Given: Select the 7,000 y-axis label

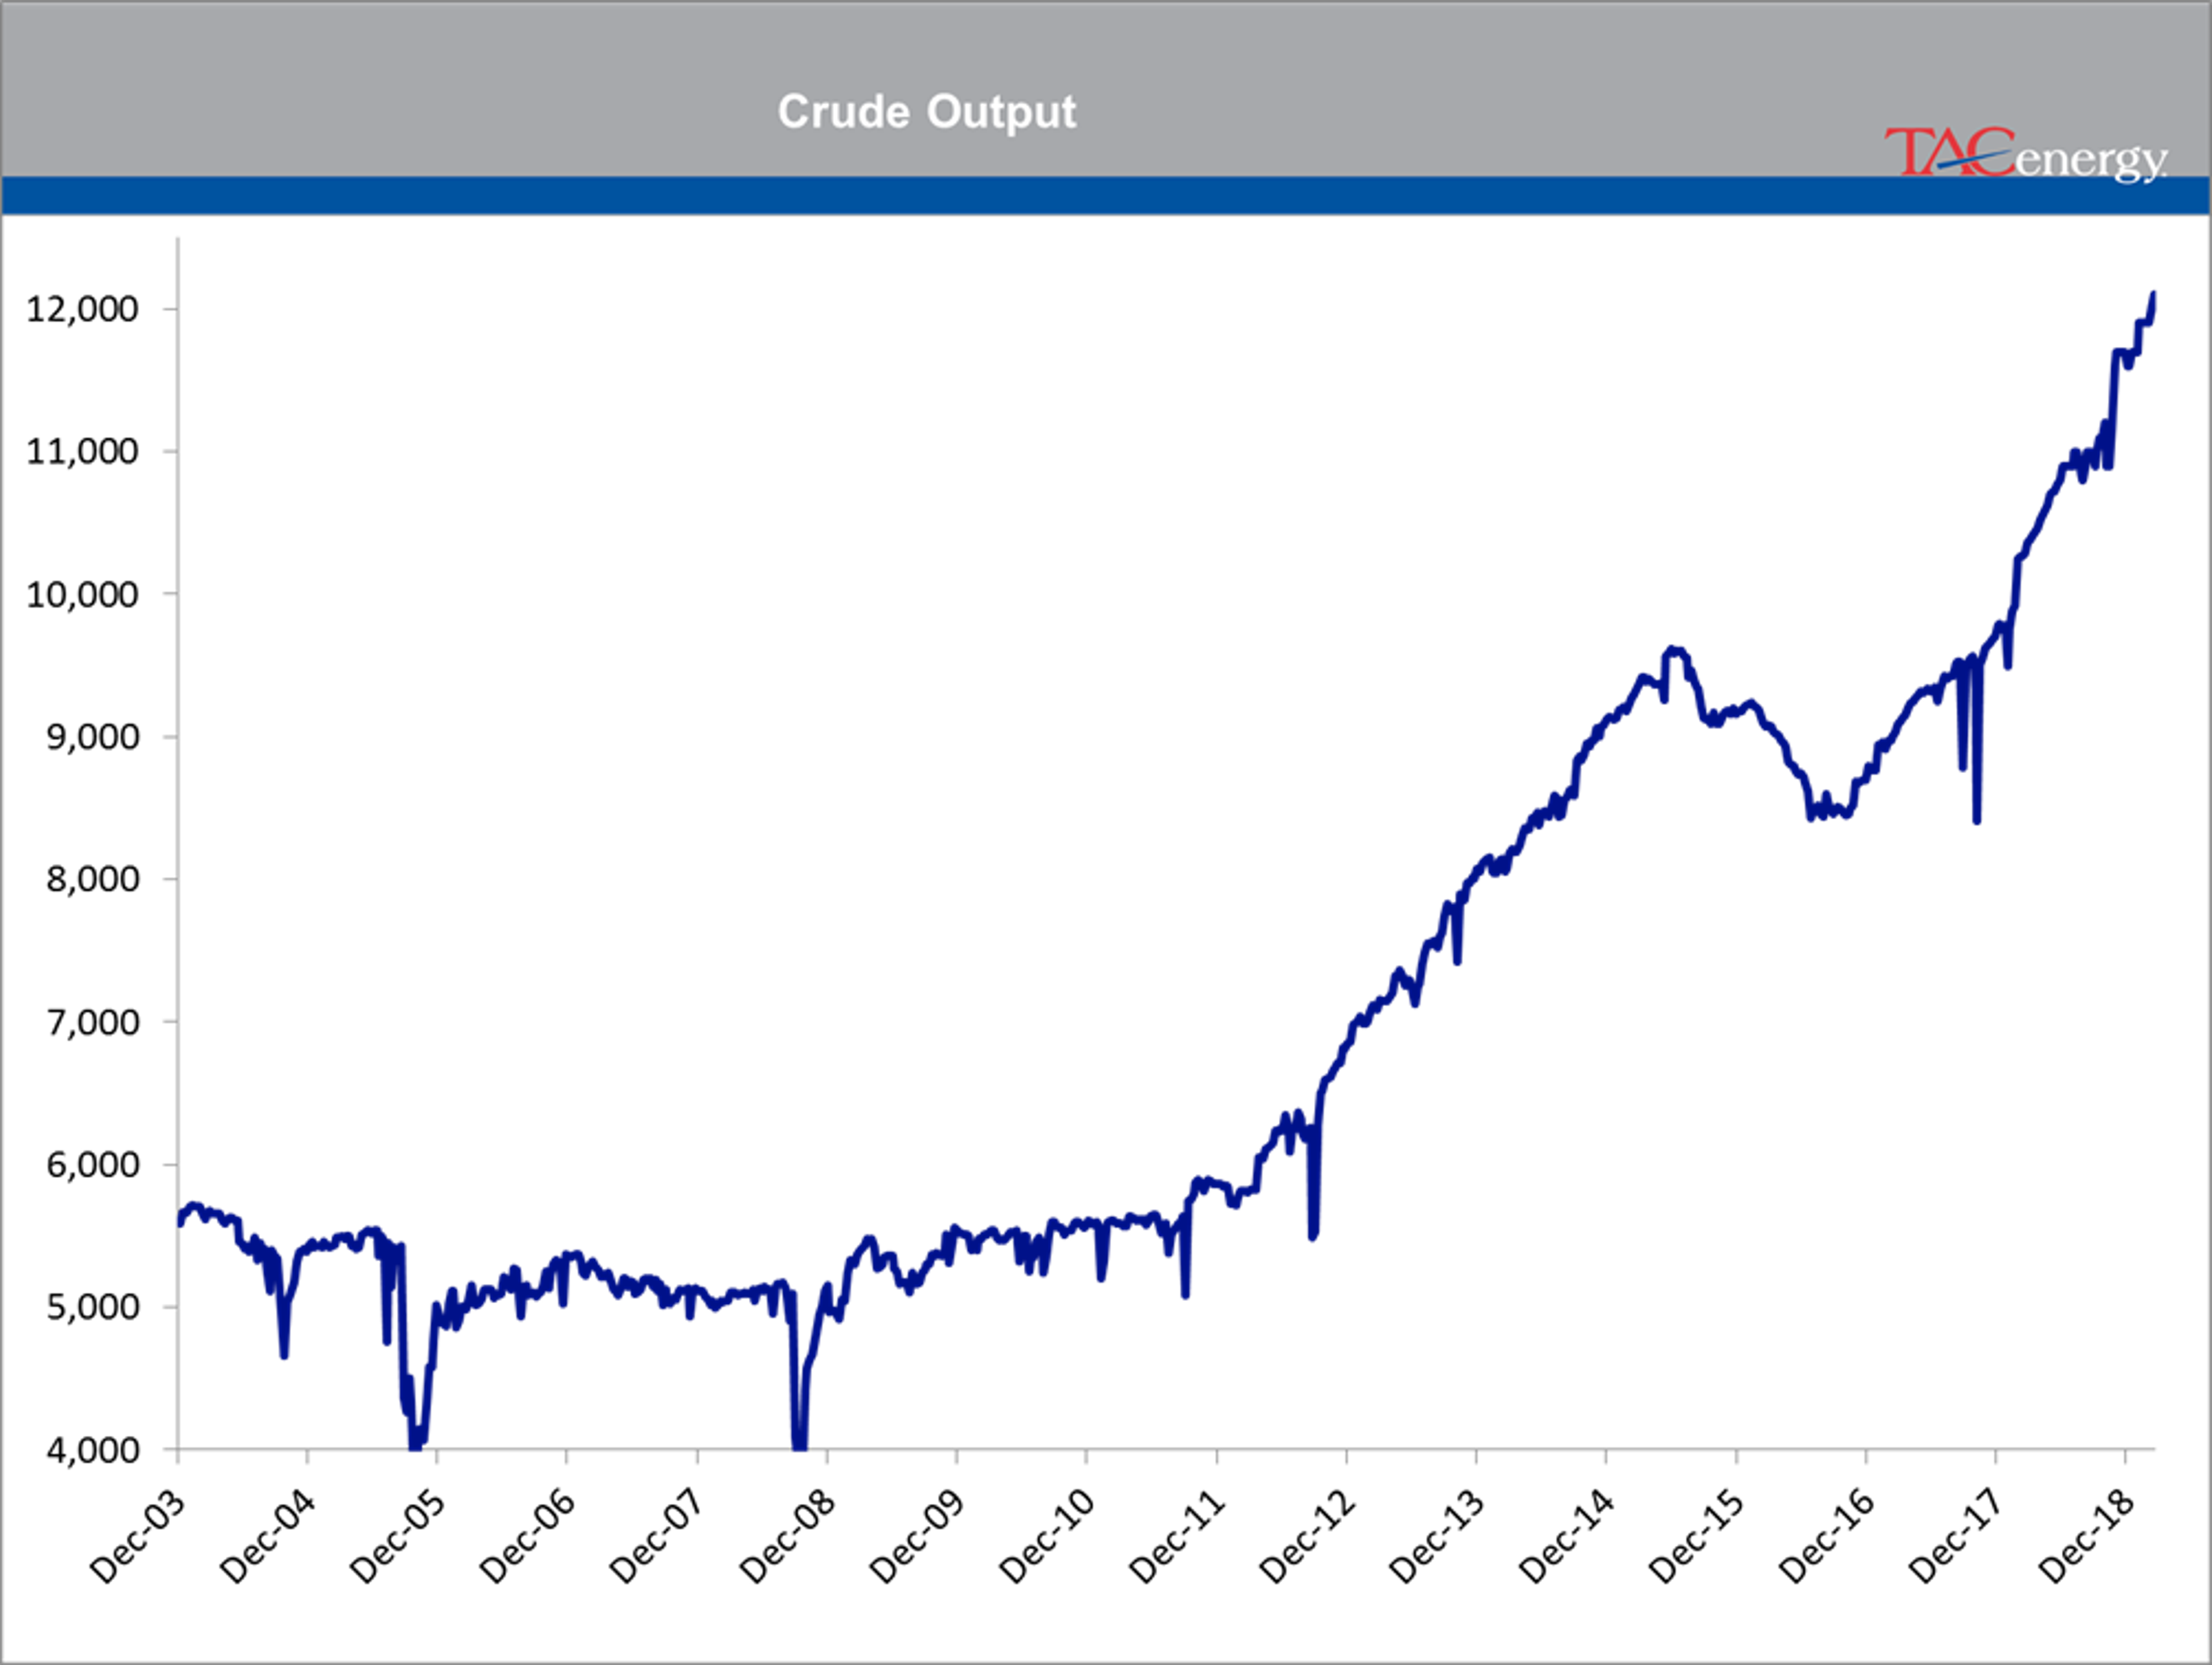Looking at the screenshot, I should pyautogui.click(x=92, y=1023).
